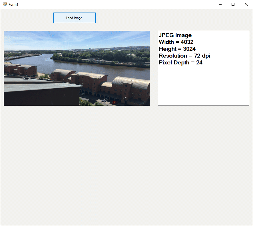Viewport: 253px width, 226px height.
Task: Open the Form1 window icon menu
Action: pyautogui.click(x=5, y=4)
